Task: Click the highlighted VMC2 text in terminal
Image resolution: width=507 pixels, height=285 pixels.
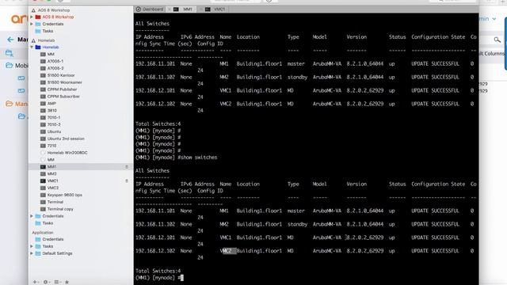Action: click(x=229, y=251)
